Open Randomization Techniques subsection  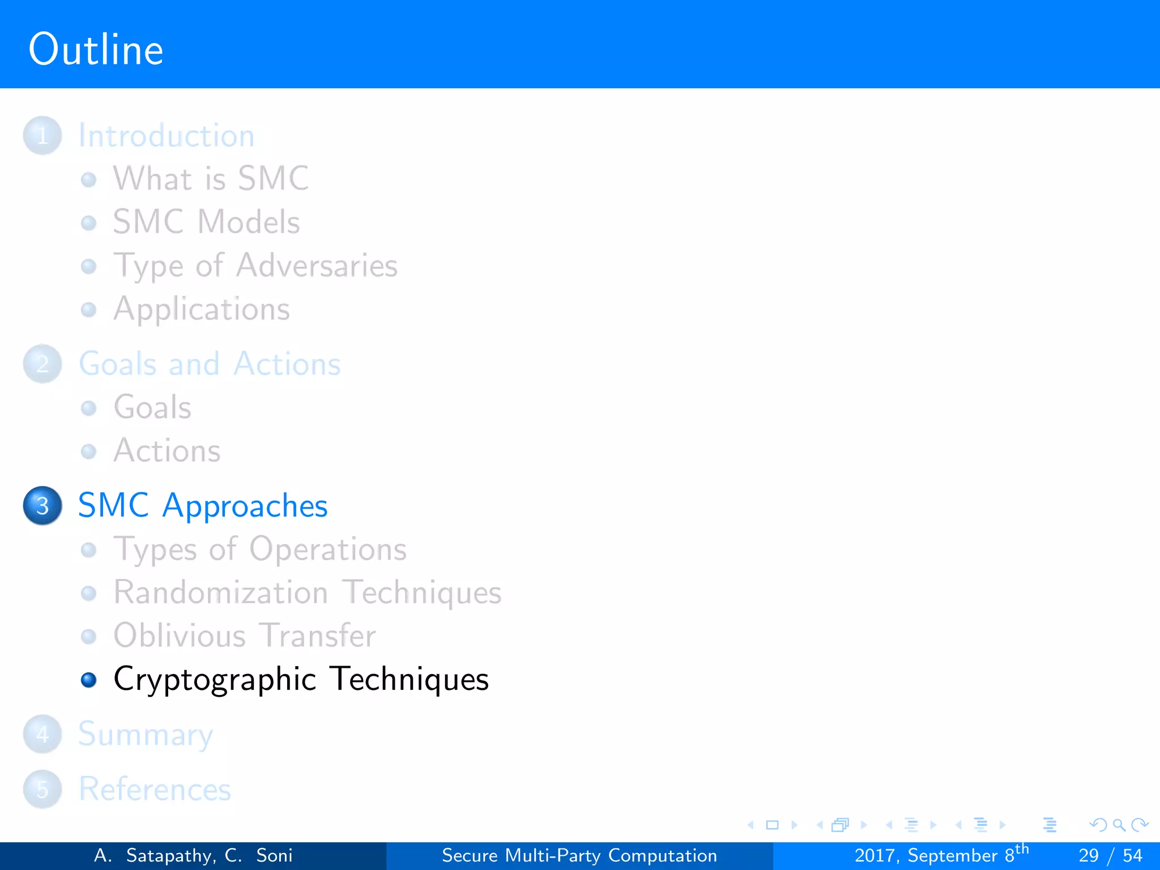[x=307, y=592]
